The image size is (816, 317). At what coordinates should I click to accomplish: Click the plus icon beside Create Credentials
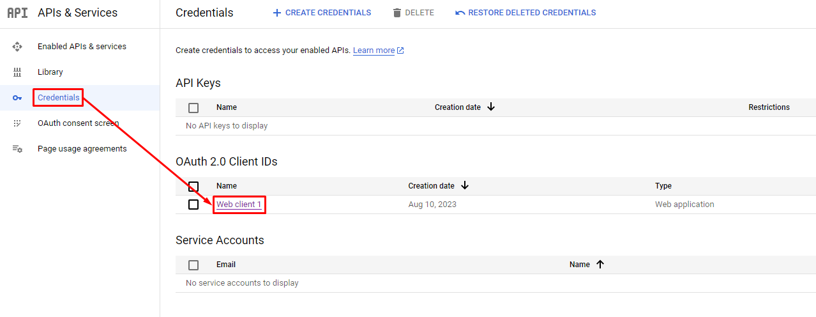pos(277,13)
